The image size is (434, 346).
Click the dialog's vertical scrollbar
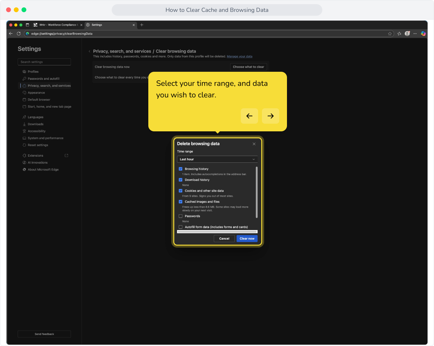click(256, 192)
